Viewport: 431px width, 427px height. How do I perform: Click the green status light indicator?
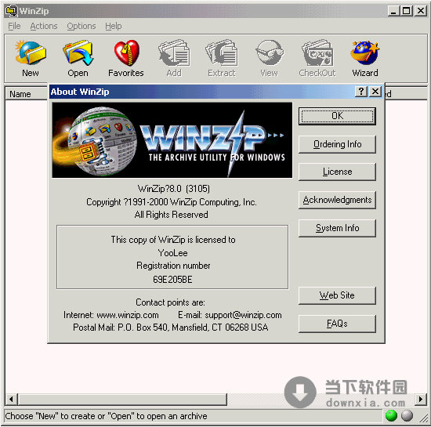coord(391,415)
